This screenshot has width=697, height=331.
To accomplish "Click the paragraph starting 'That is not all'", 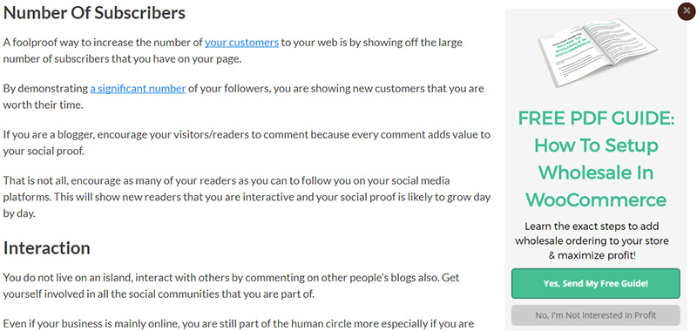I will [247, 197].
